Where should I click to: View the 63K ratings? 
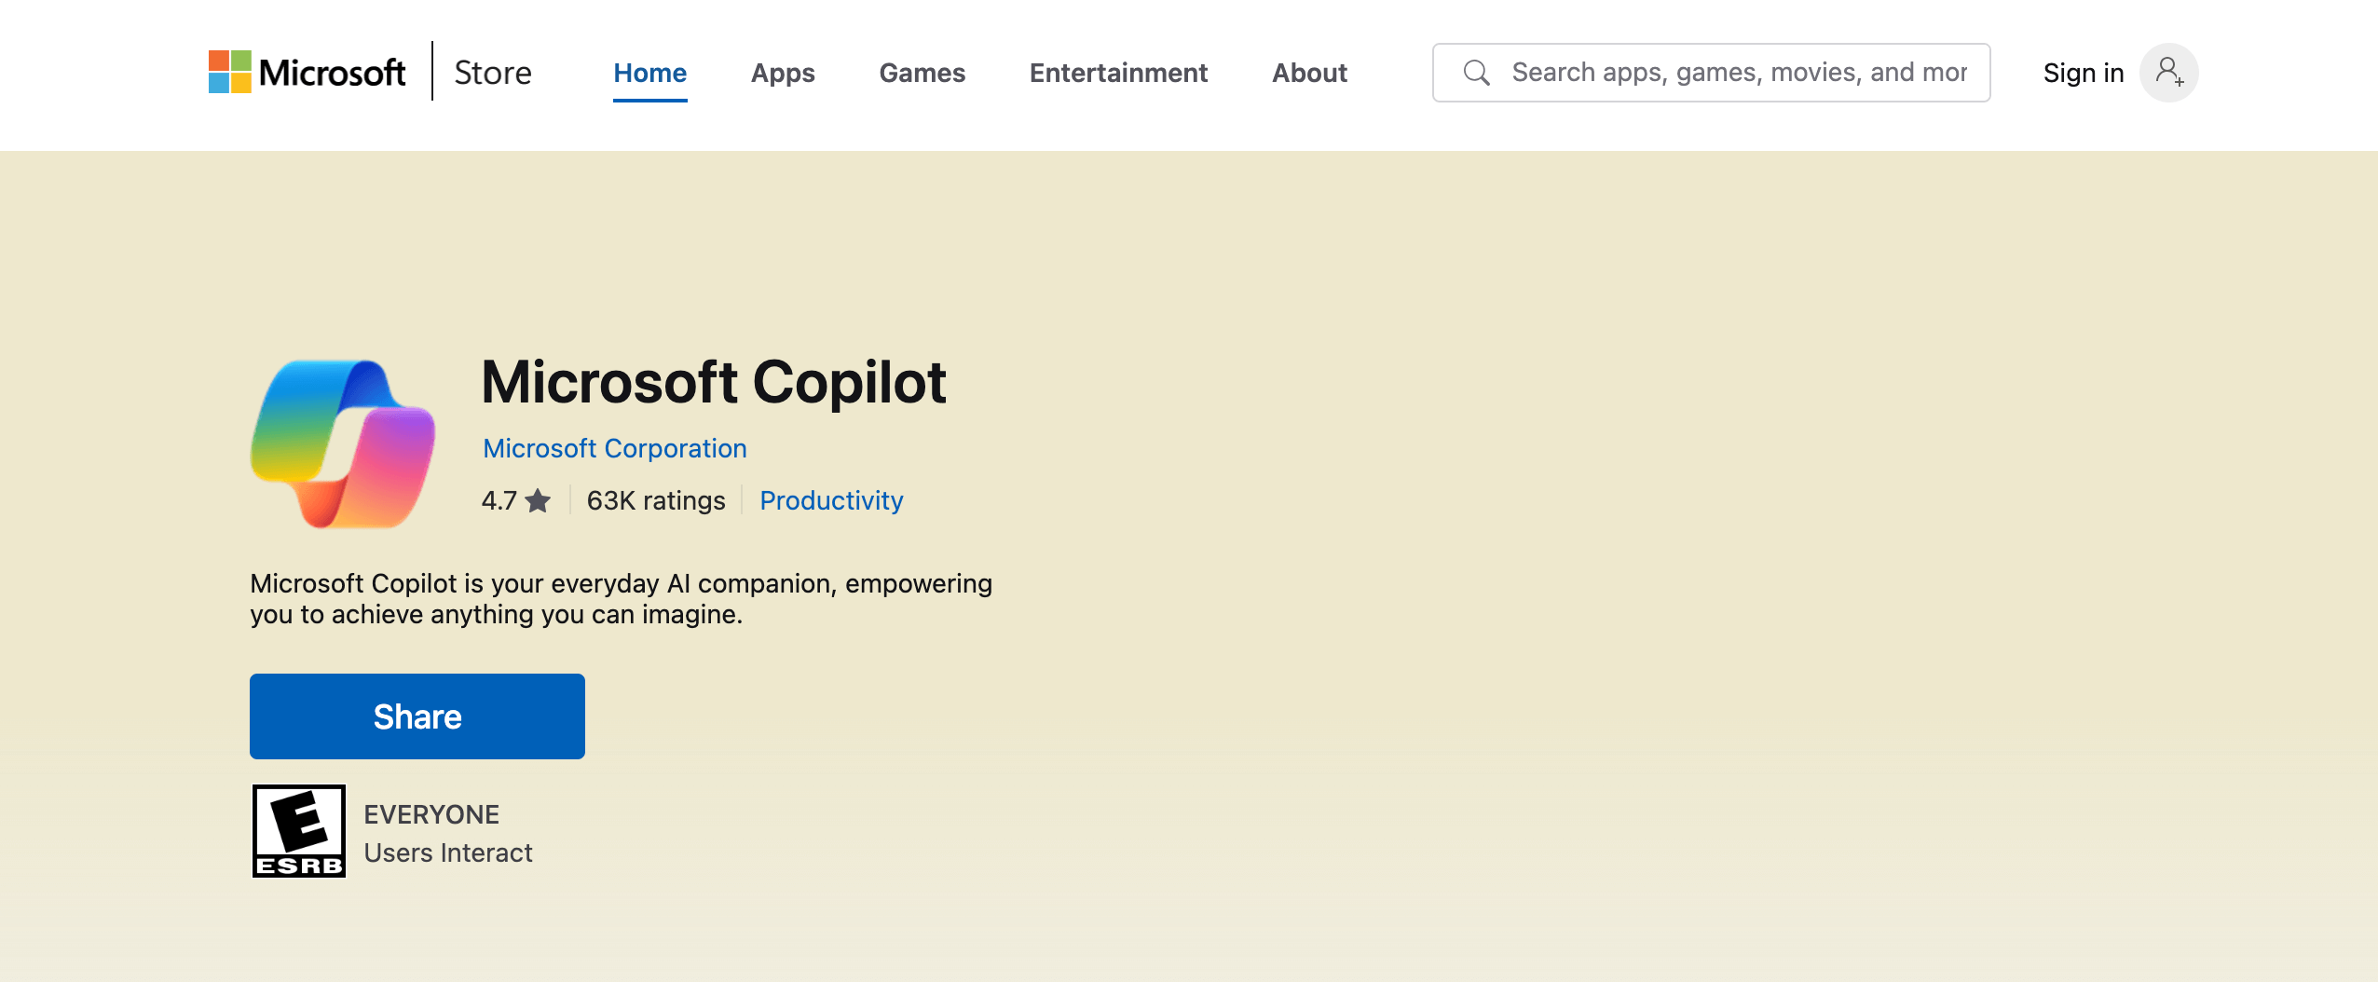click(655, 500)
